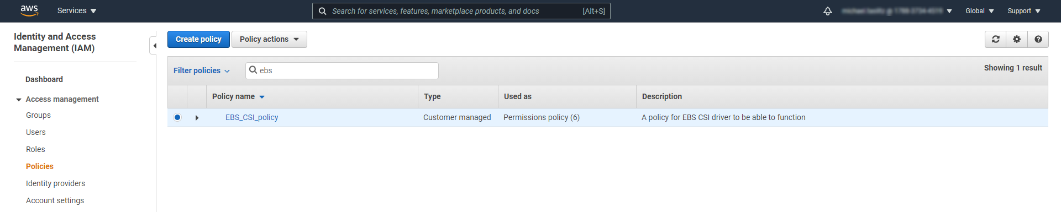This screenshot has height=212, width=1061.
Task: Click the Create policy button
Action: tap(198, 39)
